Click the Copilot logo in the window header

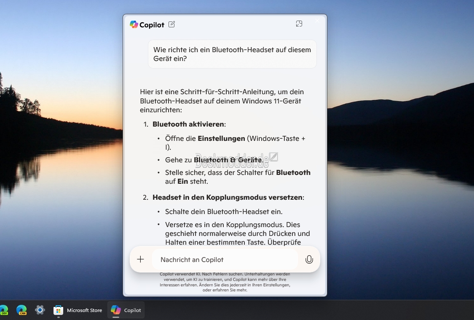click(134, 24)
